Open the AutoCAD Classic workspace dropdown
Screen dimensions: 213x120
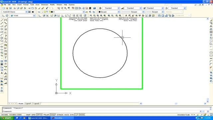(26, 12)
